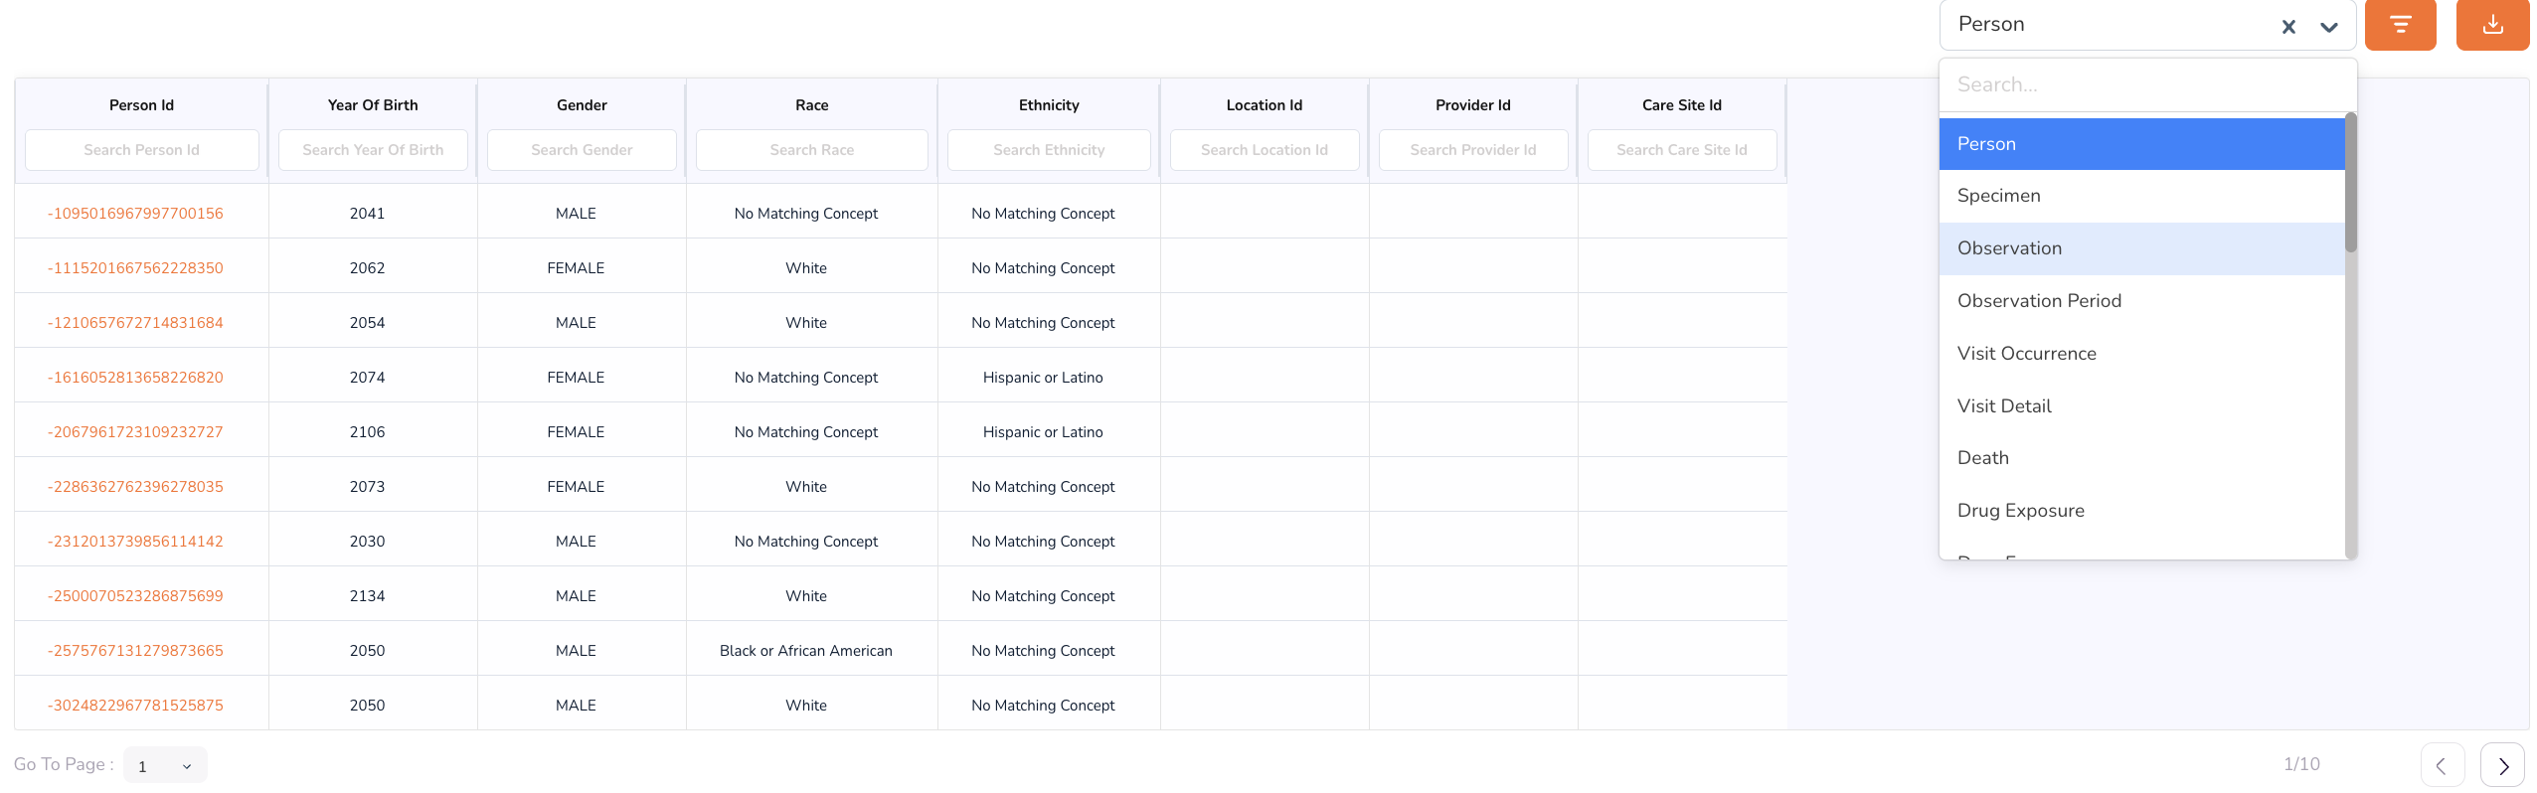Click the Care Site Id column header
This screenshot has height=793, width=2537.
1682,105
